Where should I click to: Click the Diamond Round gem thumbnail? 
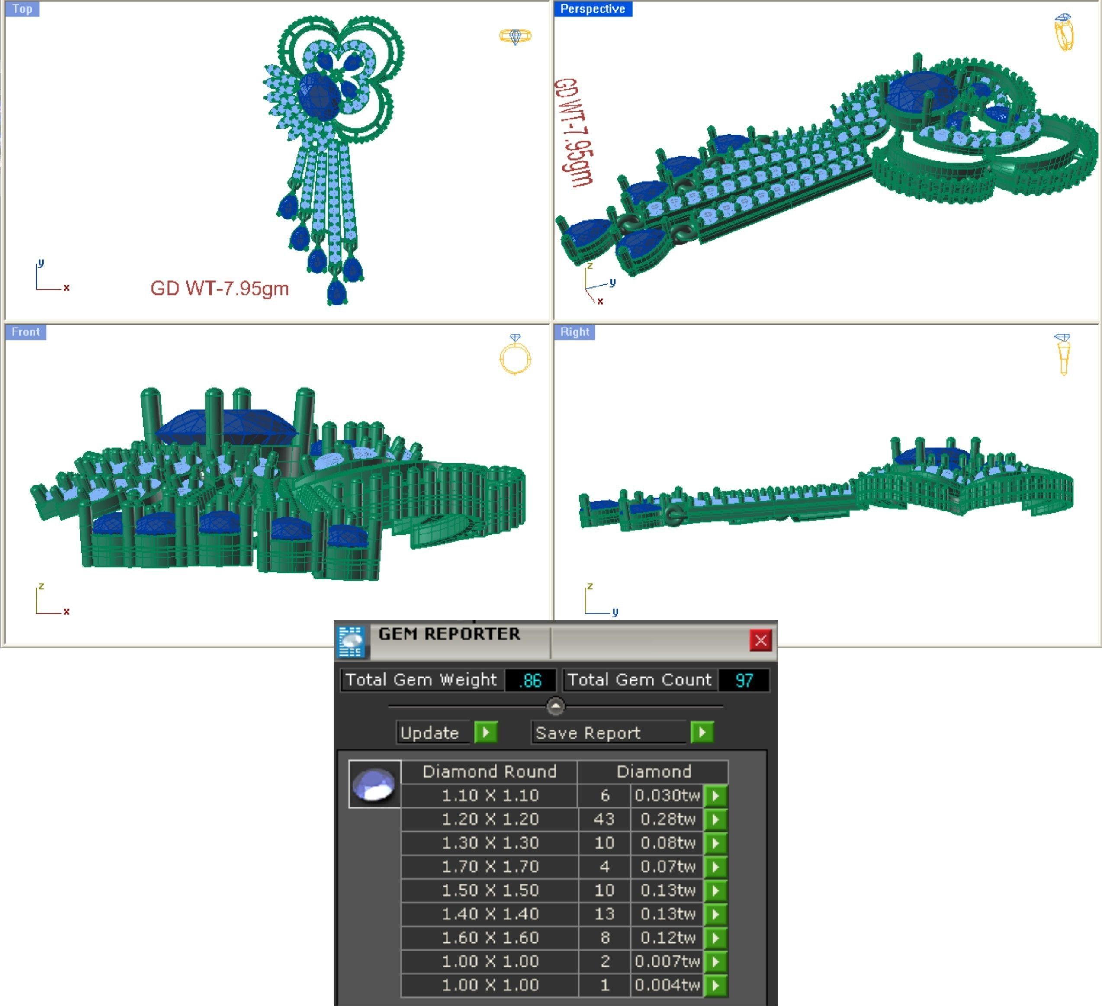pos(374,784)
